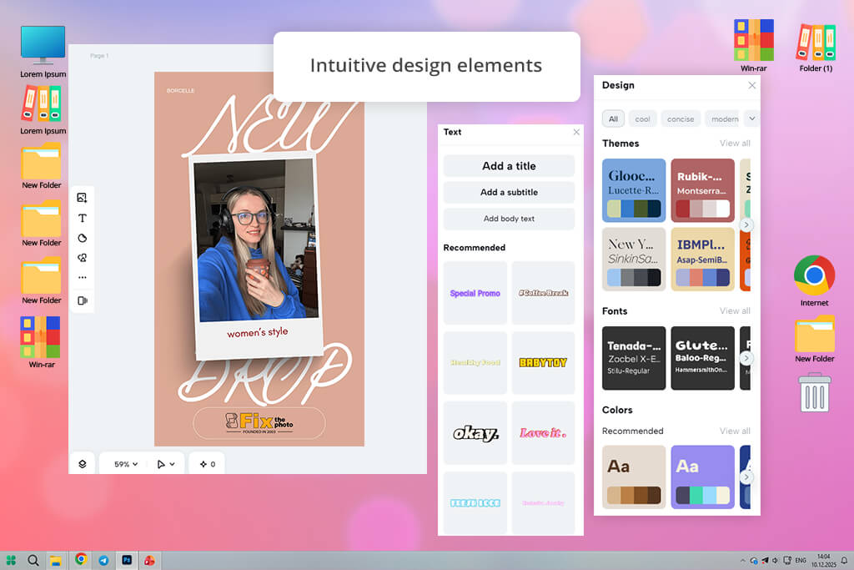Screen dimensions: 854x570
Task: Open Photoshop from the taskbar
Action: click(127, 560)
